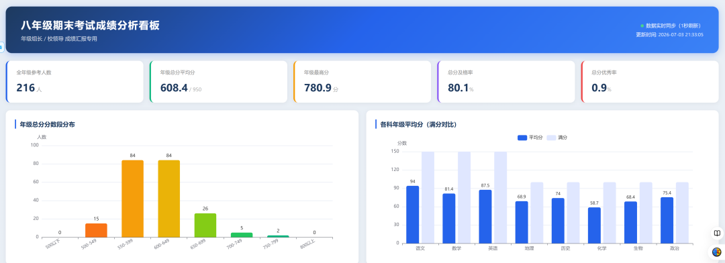Click the small 700-749 bar
The image size is (725, 263).
point(242,235)
